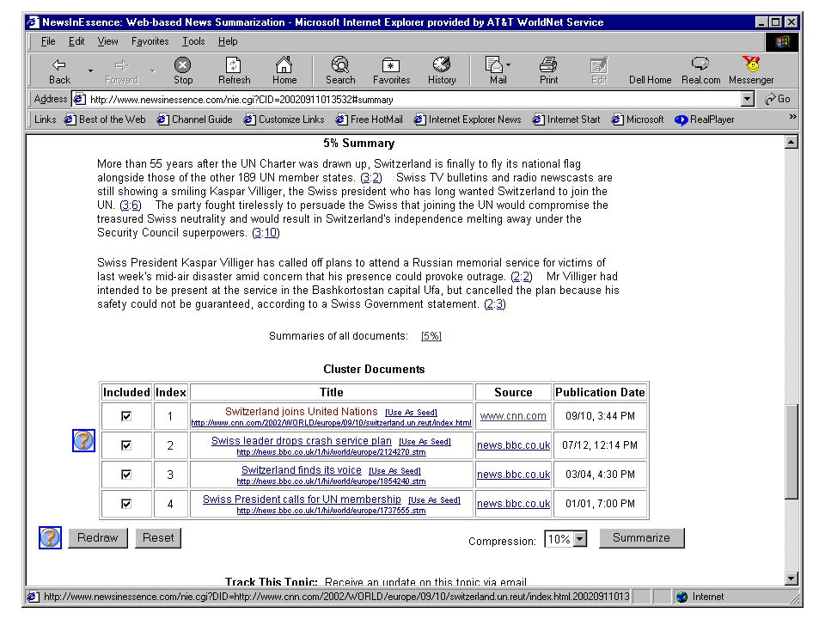Click the scrollbar down arrow
Screen dimensions: 825x619
point(791,579)
